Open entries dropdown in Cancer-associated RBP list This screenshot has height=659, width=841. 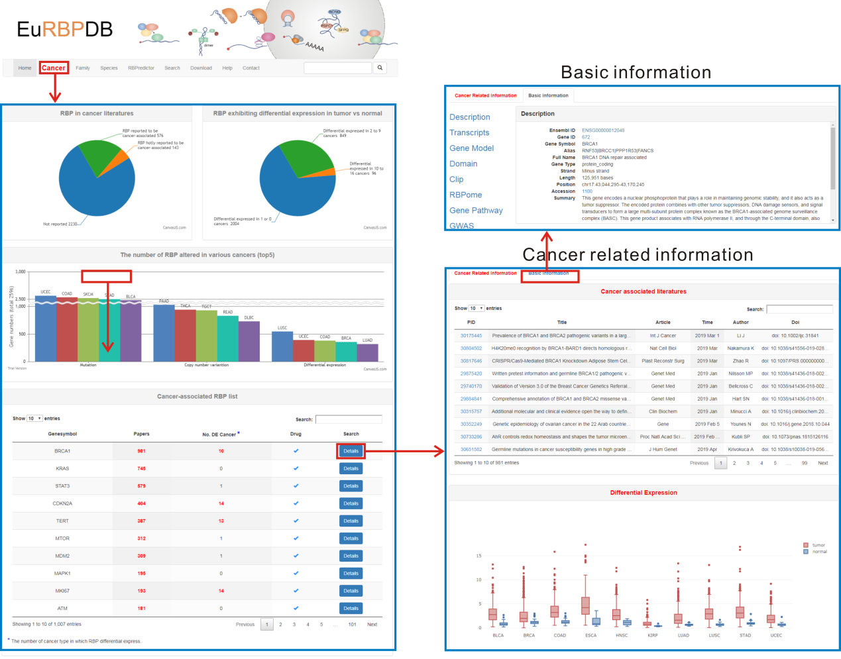coord(34,419)
